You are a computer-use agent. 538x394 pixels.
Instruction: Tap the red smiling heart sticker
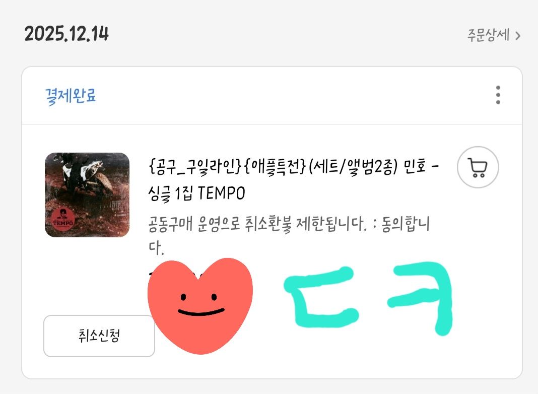200,305
